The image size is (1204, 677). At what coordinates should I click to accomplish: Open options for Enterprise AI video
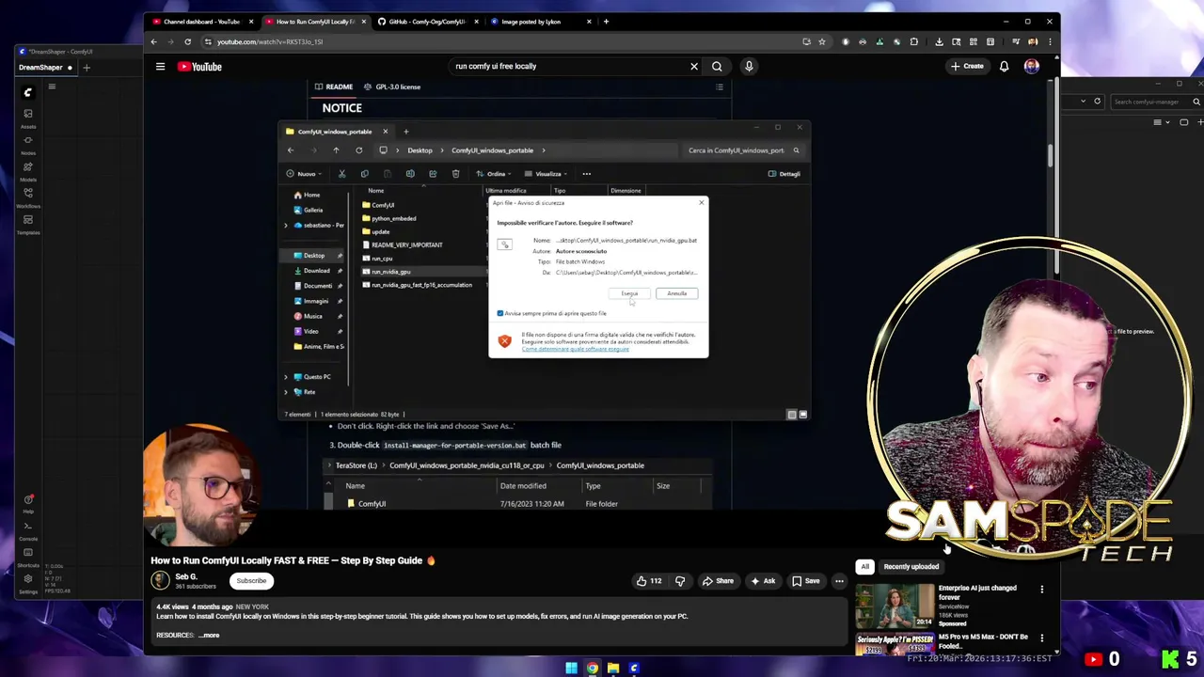[1041, 590]
